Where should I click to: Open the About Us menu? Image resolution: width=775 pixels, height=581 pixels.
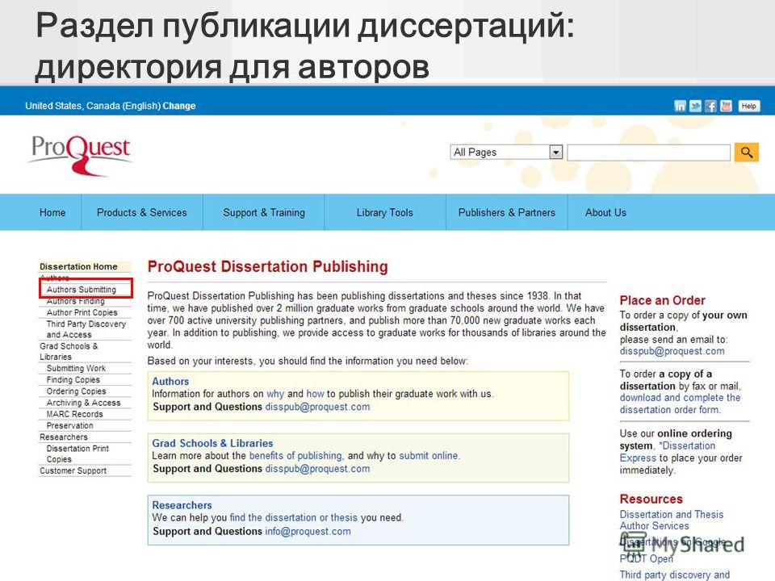pyautogui.click(x=605, y=212)
